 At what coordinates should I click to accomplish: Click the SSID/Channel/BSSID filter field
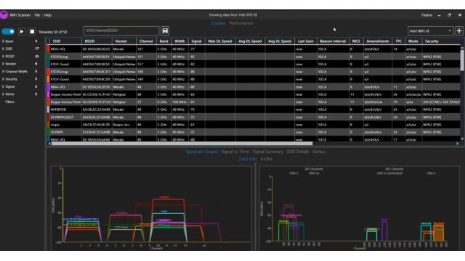[121, 30]
